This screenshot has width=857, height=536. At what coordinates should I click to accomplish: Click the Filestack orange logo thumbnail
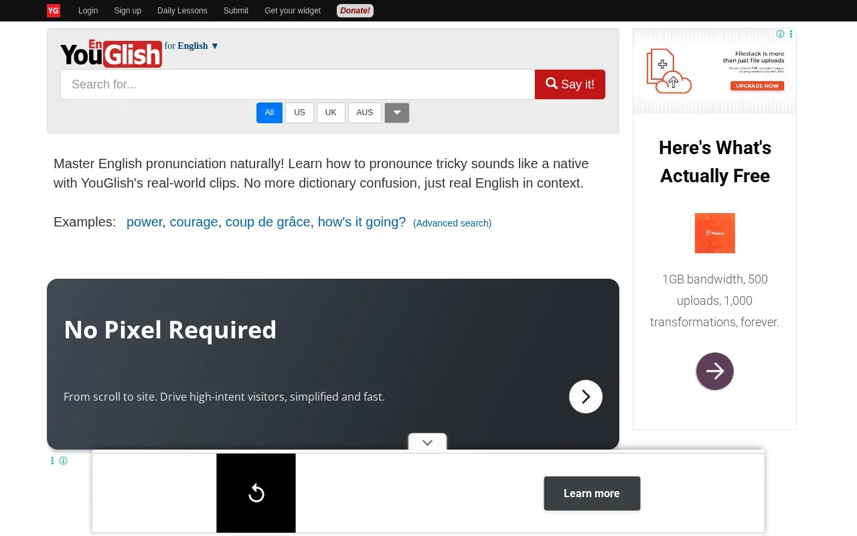[715, 233]
